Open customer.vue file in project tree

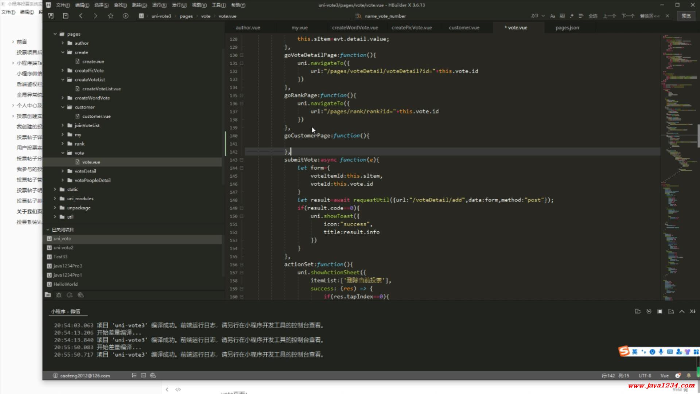tap(96, 116)
